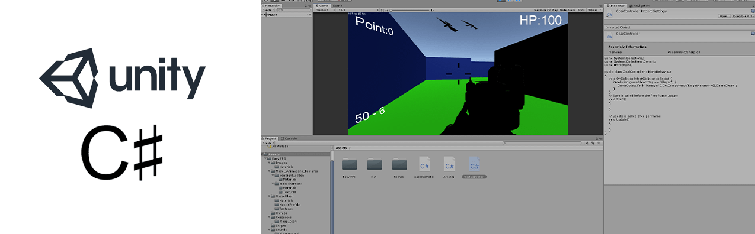Open the Gizmos dropdown in Game view
This screenshot has width=755, height=234.
594,10
